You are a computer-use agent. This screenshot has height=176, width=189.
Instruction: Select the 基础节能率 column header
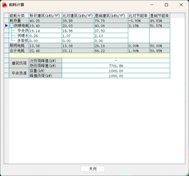tap(160, 16)
